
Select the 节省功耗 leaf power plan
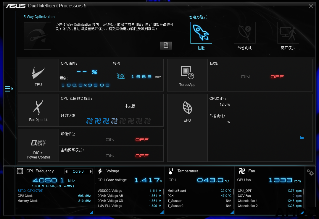[x=244, y=33]
